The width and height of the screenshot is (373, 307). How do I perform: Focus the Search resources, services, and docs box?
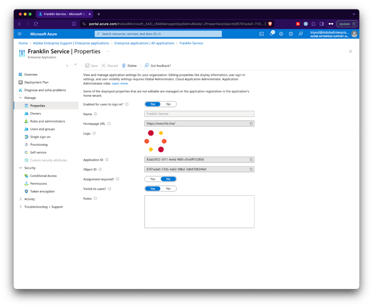click(x=158, y=34)
